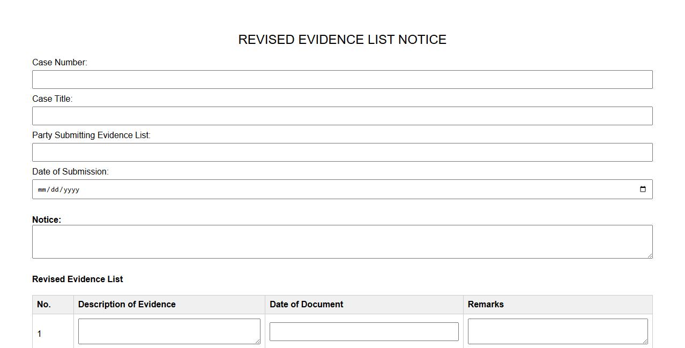Viewport: 685px width, 348px height.
Task: Click the "Date of Submission:" label
Action: tap(70, 172)
